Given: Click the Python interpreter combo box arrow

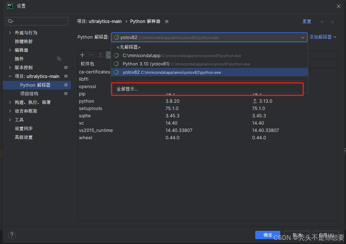Looking at the screenshot, I should click(x=303, y=38).
